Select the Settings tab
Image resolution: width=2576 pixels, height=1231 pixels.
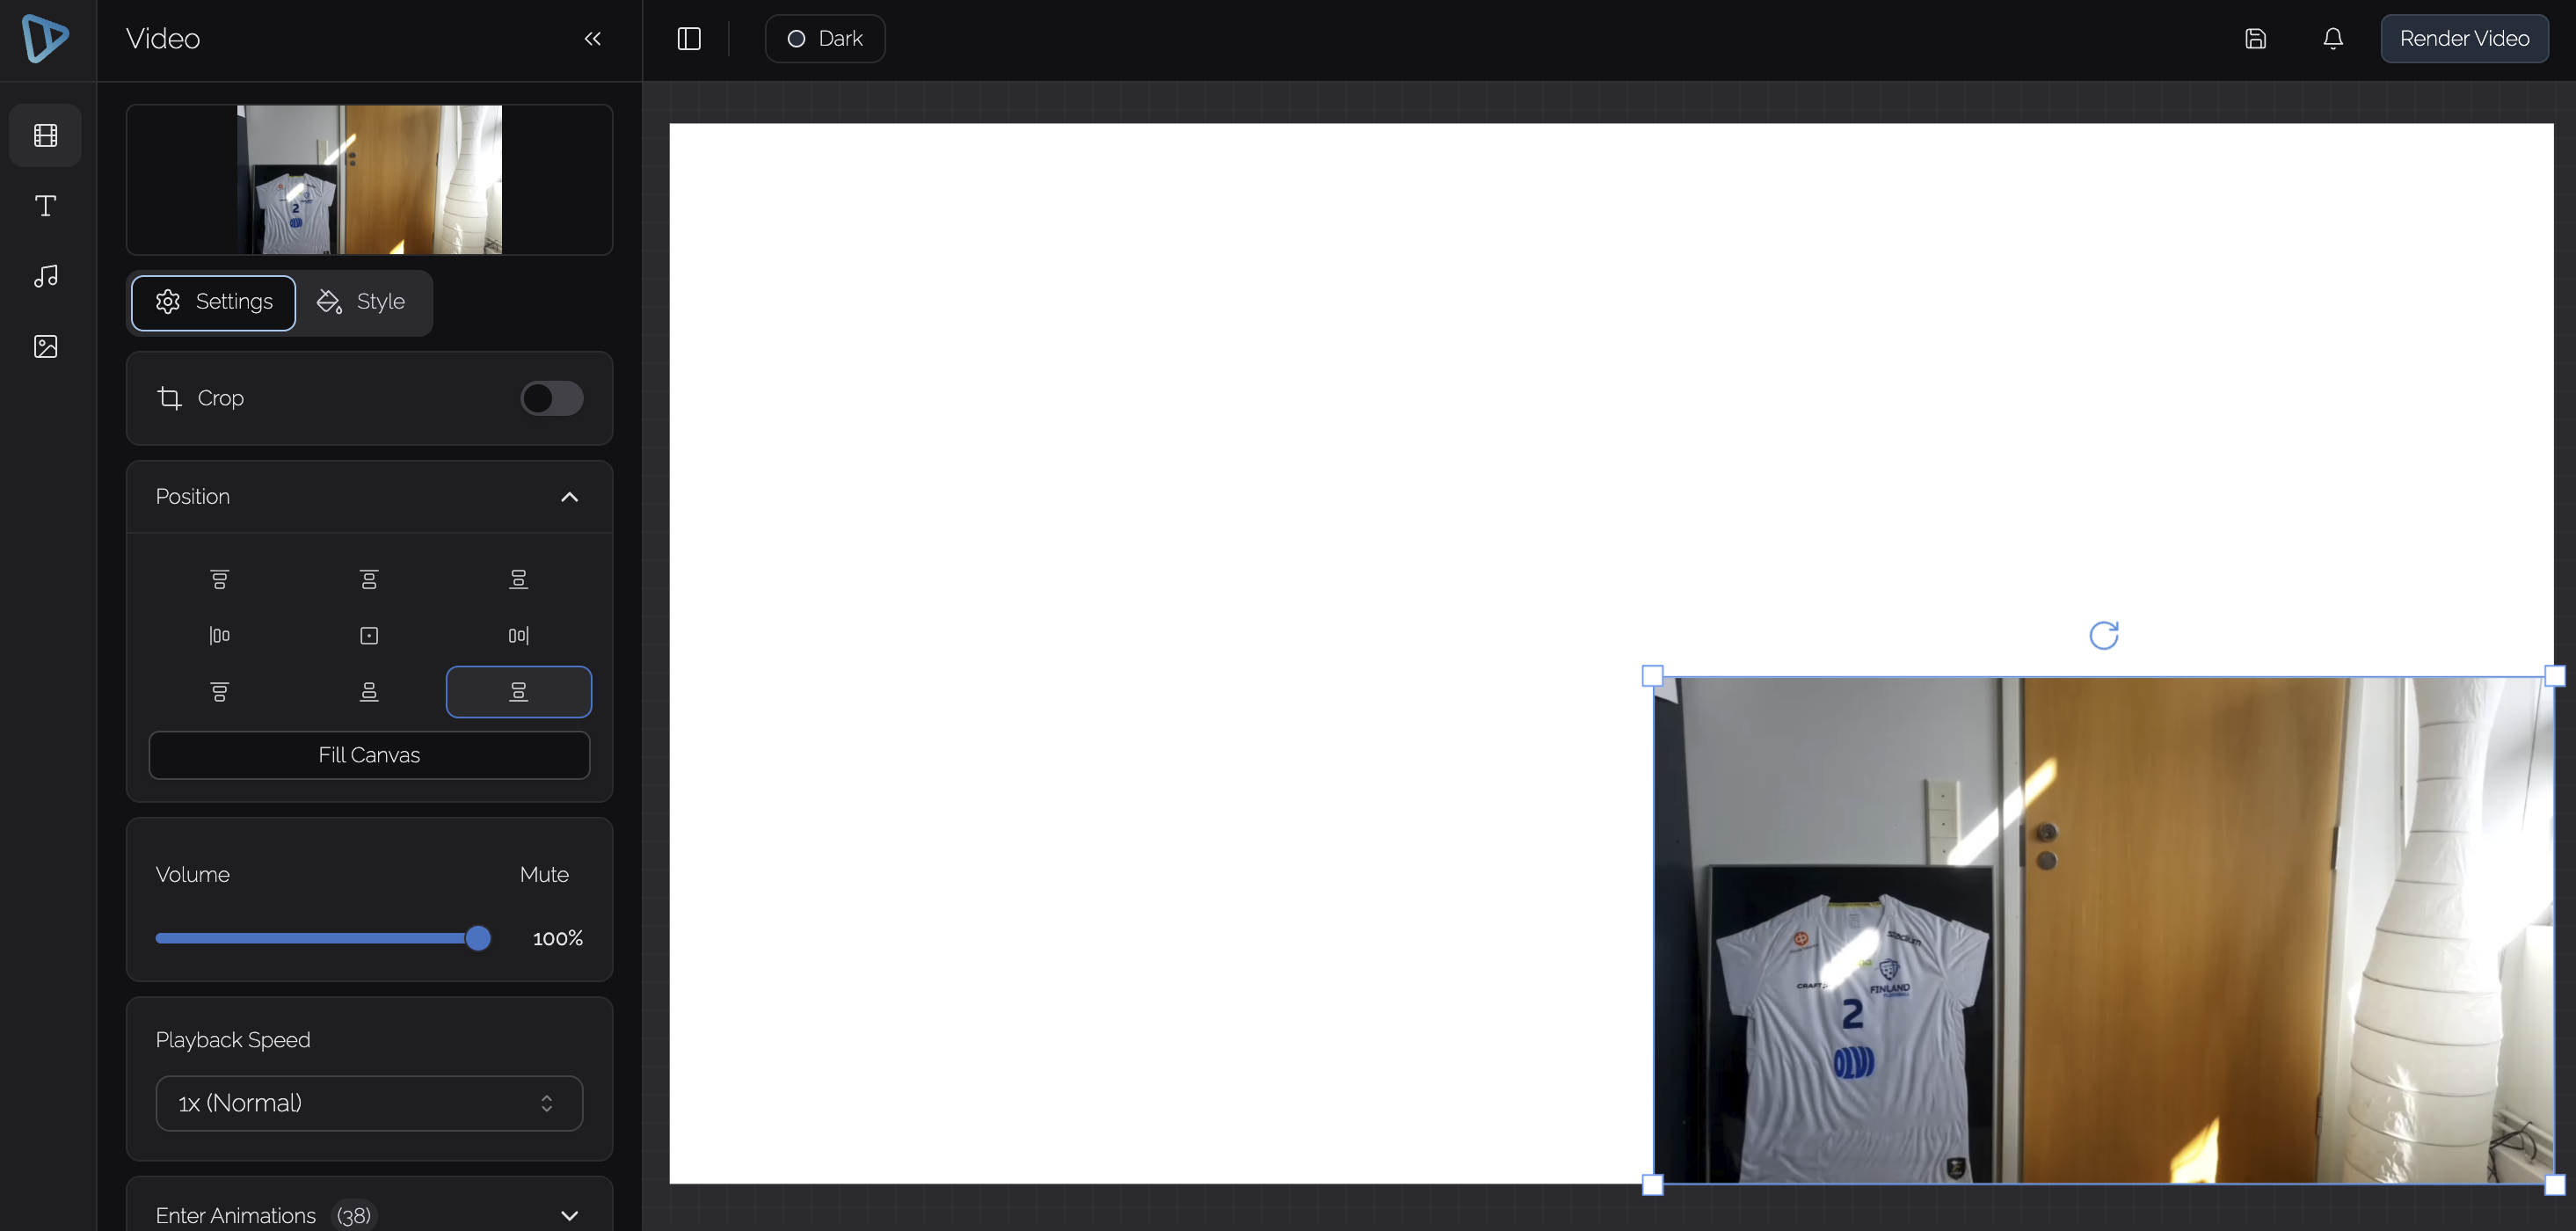pos(214,302)
